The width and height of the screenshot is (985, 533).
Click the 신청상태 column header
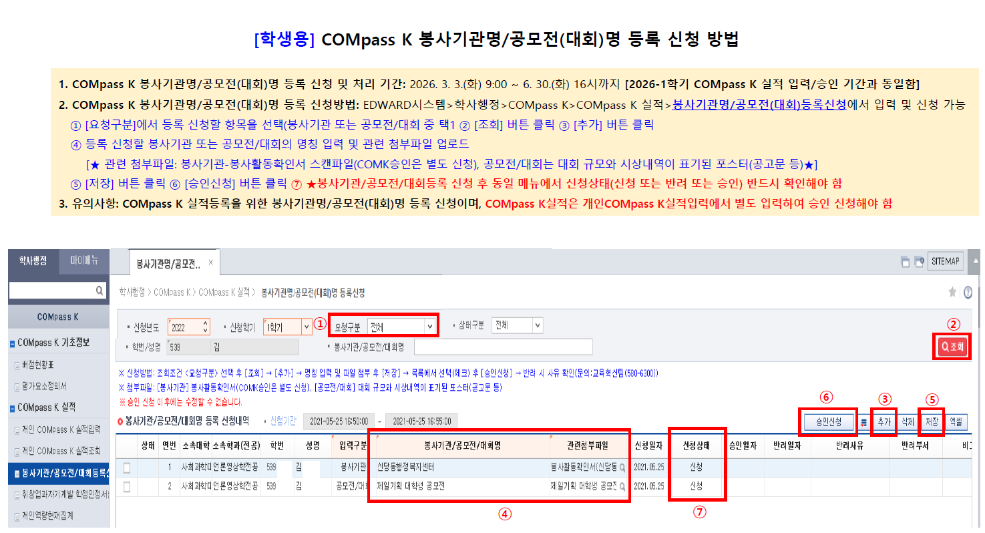coord(696,446)
